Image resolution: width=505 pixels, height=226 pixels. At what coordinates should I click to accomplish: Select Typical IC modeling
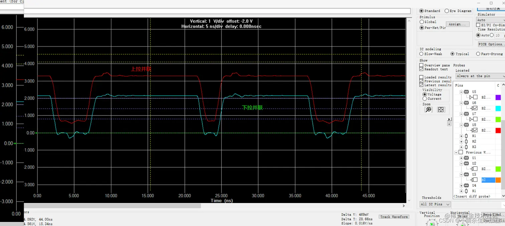tap(453, 54)
